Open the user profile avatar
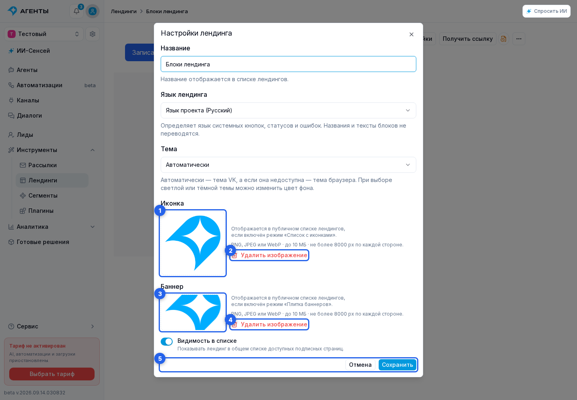577x400 pixels. point(93,11)
